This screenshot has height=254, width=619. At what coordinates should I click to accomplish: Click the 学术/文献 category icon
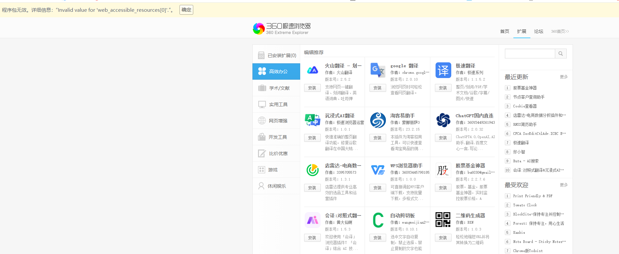point(262,88)
